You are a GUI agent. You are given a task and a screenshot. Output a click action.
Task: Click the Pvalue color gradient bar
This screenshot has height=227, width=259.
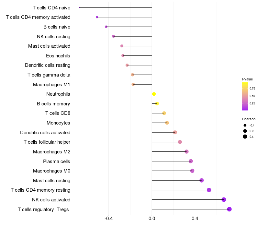pyautogui.click(x=245, y=96)
